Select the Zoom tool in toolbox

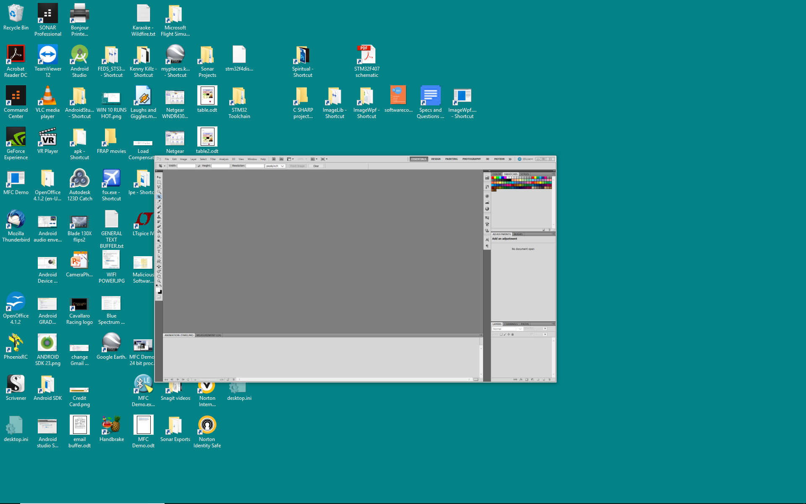point(159,281)
